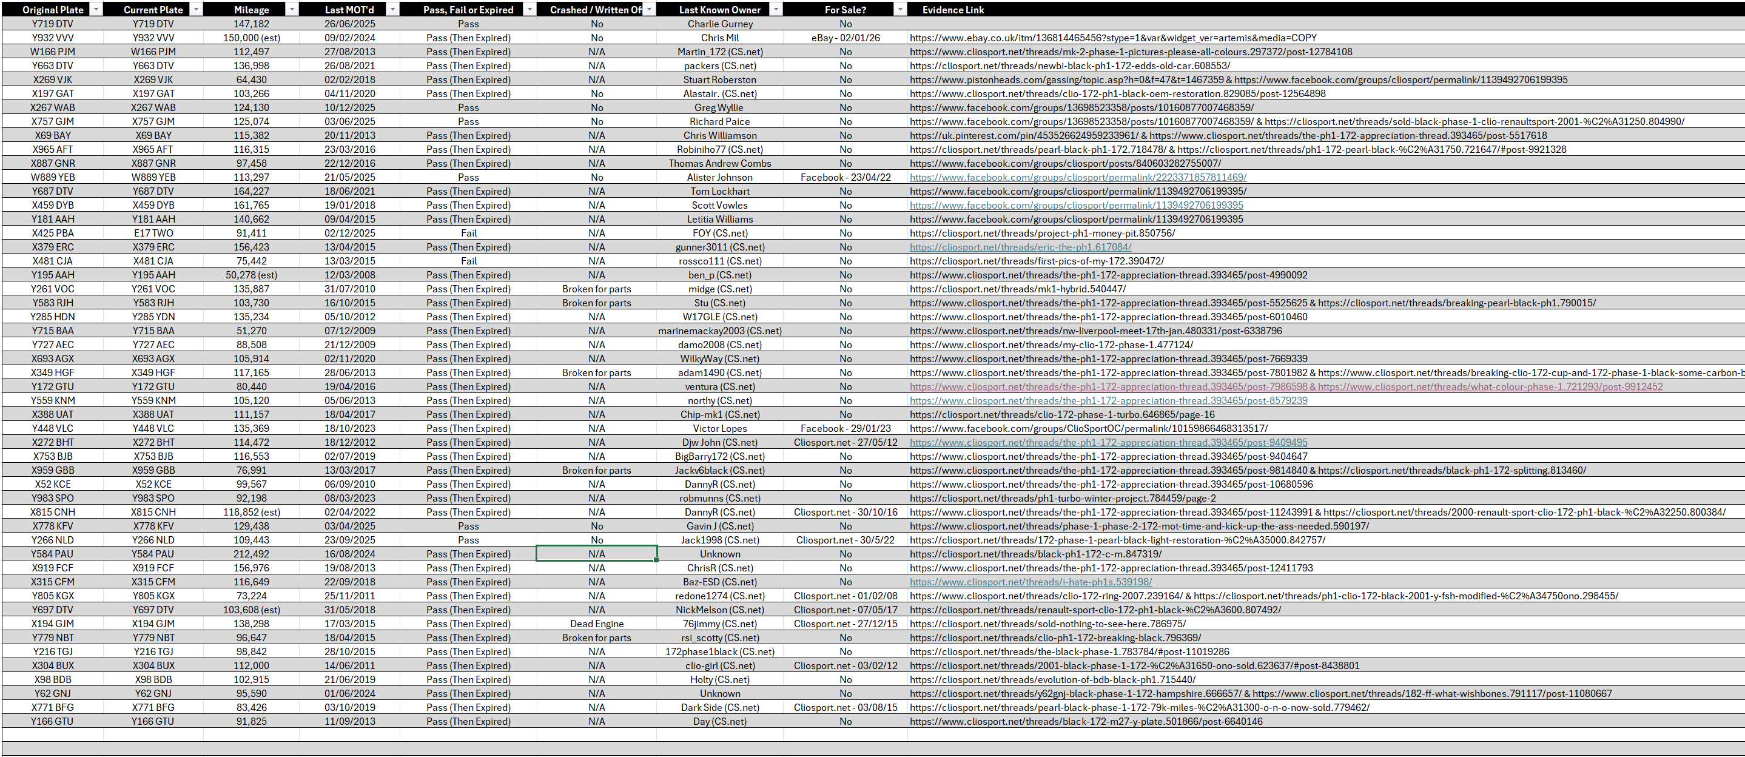Open the Crashed / Written Off filter arrow

(x=650, y=10)
